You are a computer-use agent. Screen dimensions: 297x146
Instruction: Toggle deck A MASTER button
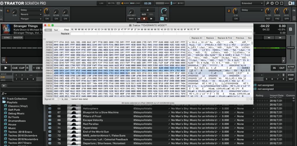coord(18,38)
